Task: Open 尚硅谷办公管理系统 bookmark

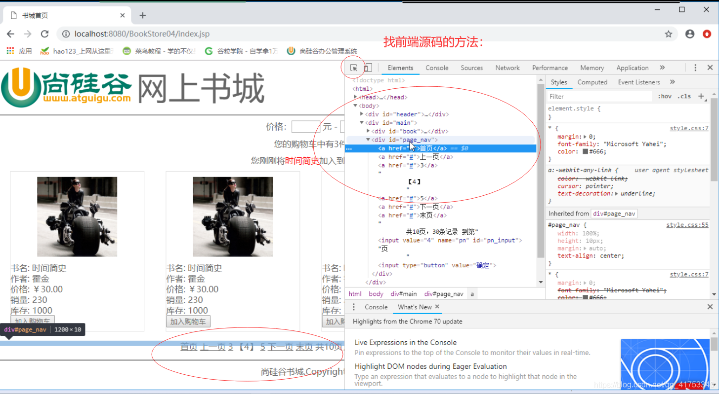Action: (322, 51)
